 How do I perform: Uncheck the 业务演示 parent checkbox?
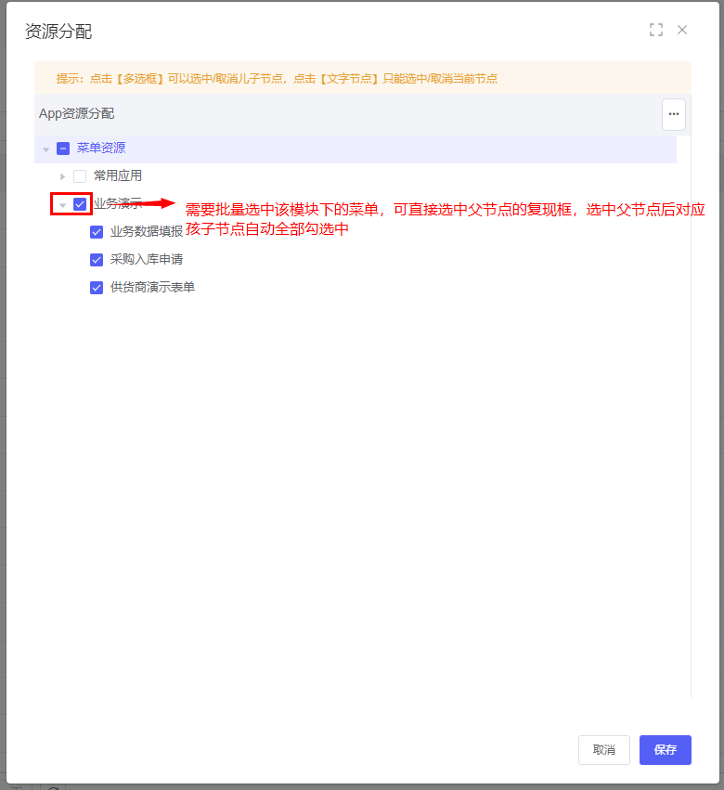(80, 204)
